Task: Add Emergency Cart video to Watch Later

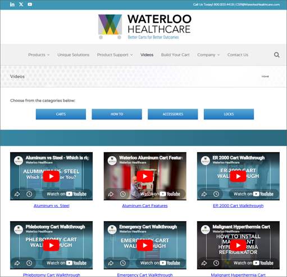Action: coord(123,263)
